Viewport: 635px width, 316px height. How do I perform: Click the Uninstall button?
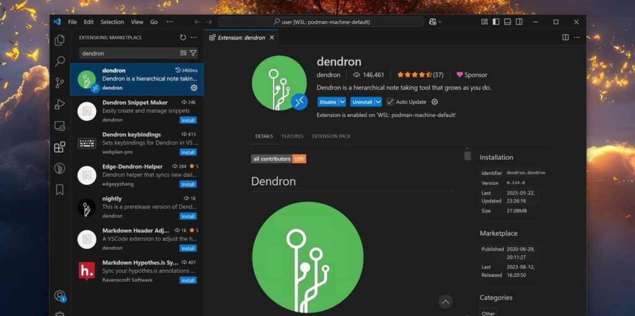pyautogui.click(x=362, y=102)
